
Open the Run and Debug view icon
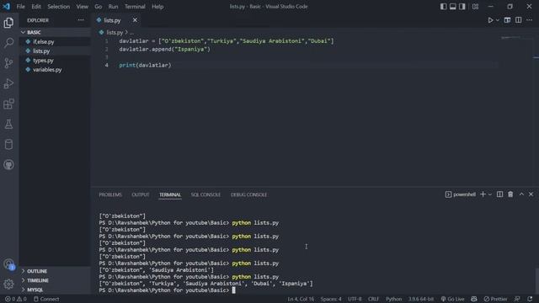coord(8,83)
